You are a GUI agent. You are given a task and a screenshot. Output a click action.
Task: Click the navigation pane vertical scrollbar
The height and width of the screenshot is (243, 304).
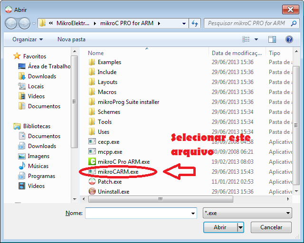(x=75, y=102)
